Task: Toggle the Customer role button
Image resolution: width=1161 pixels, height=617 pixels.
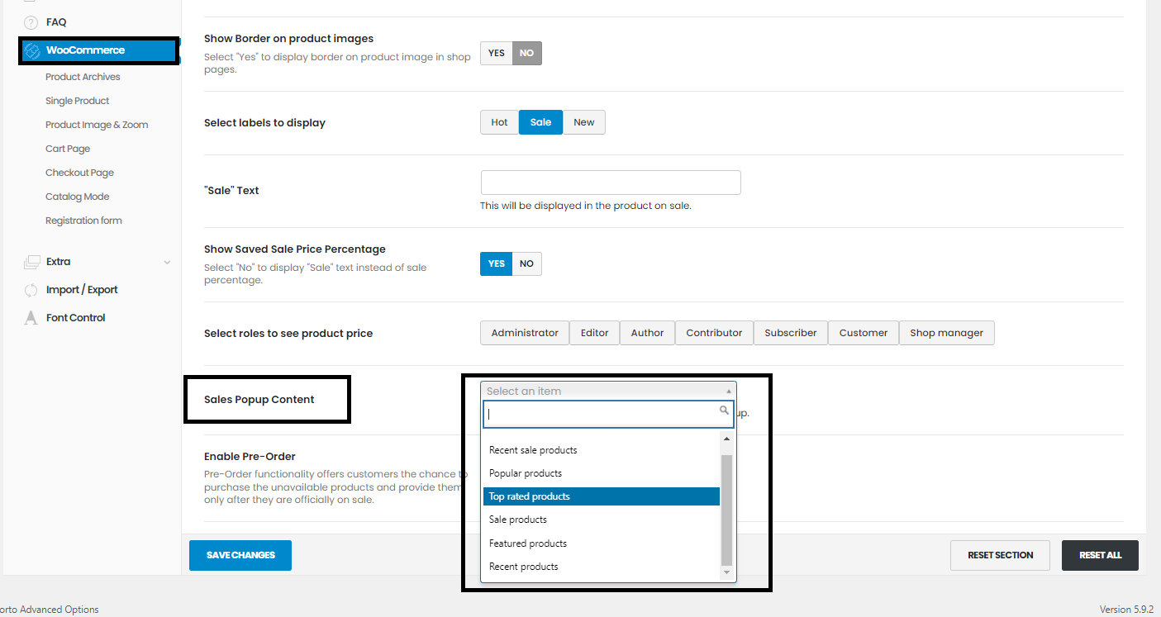Action: point(864,333)
